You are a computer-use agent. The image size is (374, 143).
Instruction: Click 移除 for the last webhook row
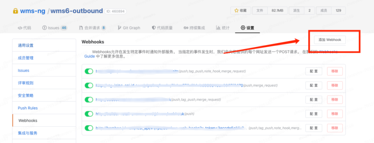[x=335, y=128]
